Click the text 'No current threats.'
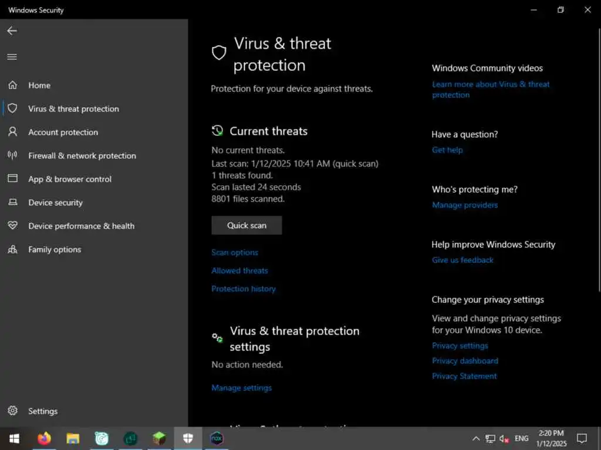Screen dimensions: 601x450 248,150
